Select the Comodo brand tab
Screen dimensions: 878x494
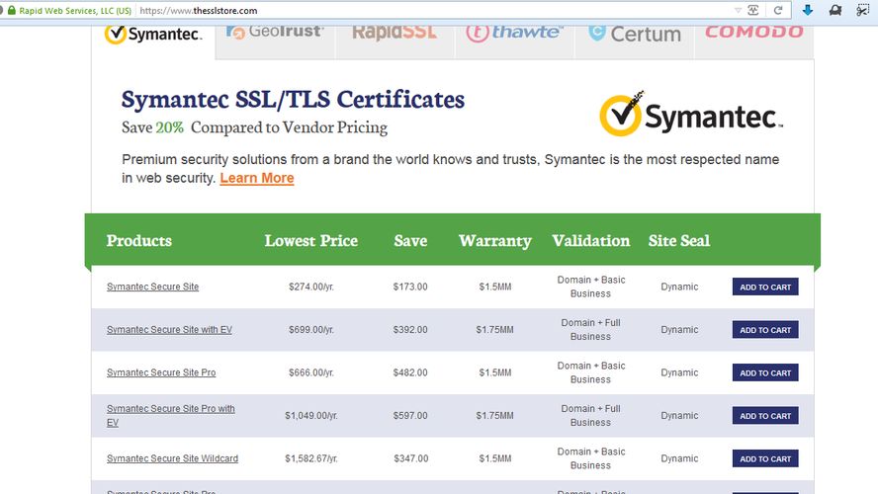[753, 32]
